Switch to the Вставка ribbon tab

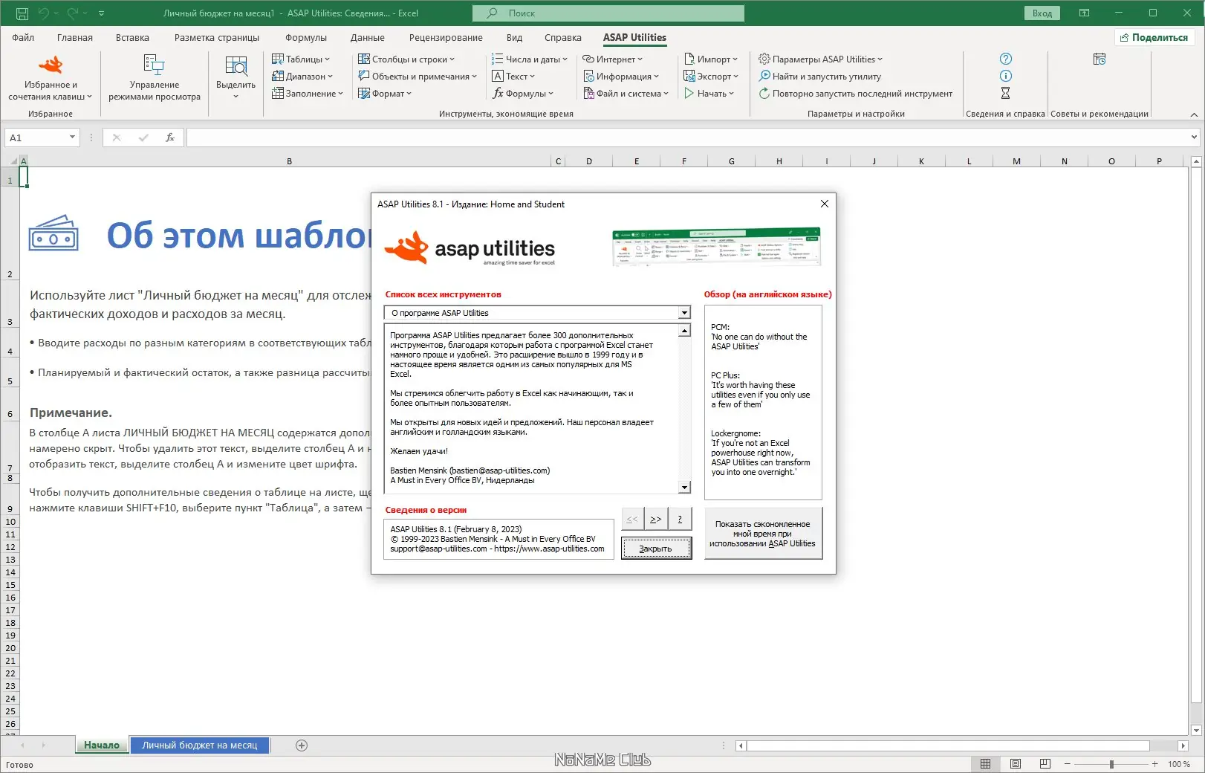tap(132, 38)
